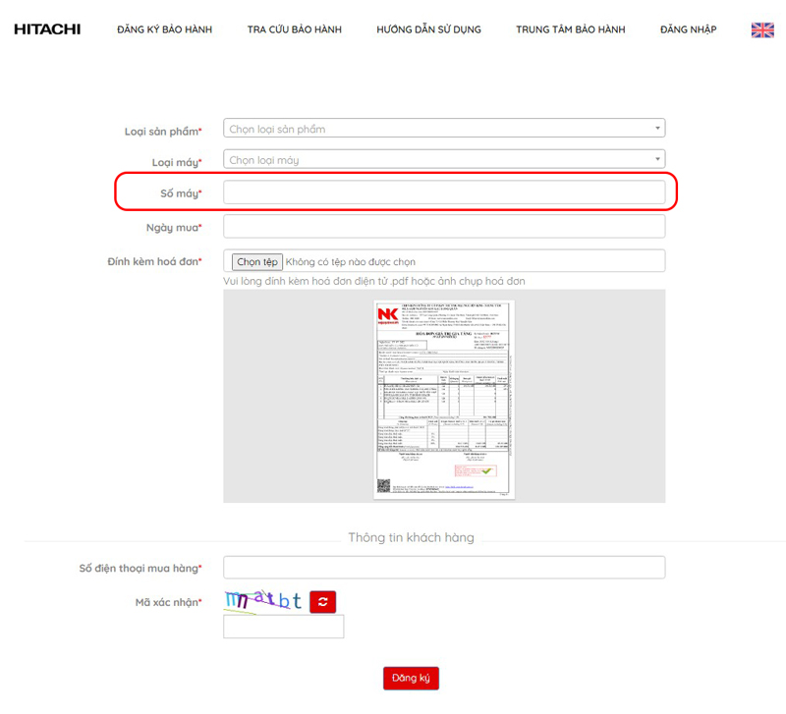Expand the Loại máy dropdown

[x=444, y=159]
